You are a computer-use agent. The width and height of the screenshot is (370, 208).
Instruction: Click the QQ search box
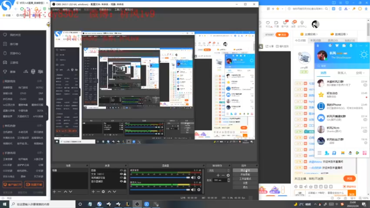coord(342,66)
